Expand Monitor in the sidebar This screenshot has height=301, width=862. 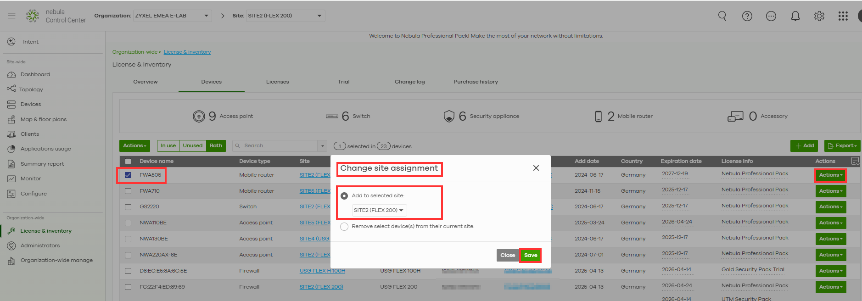[31, 178]
